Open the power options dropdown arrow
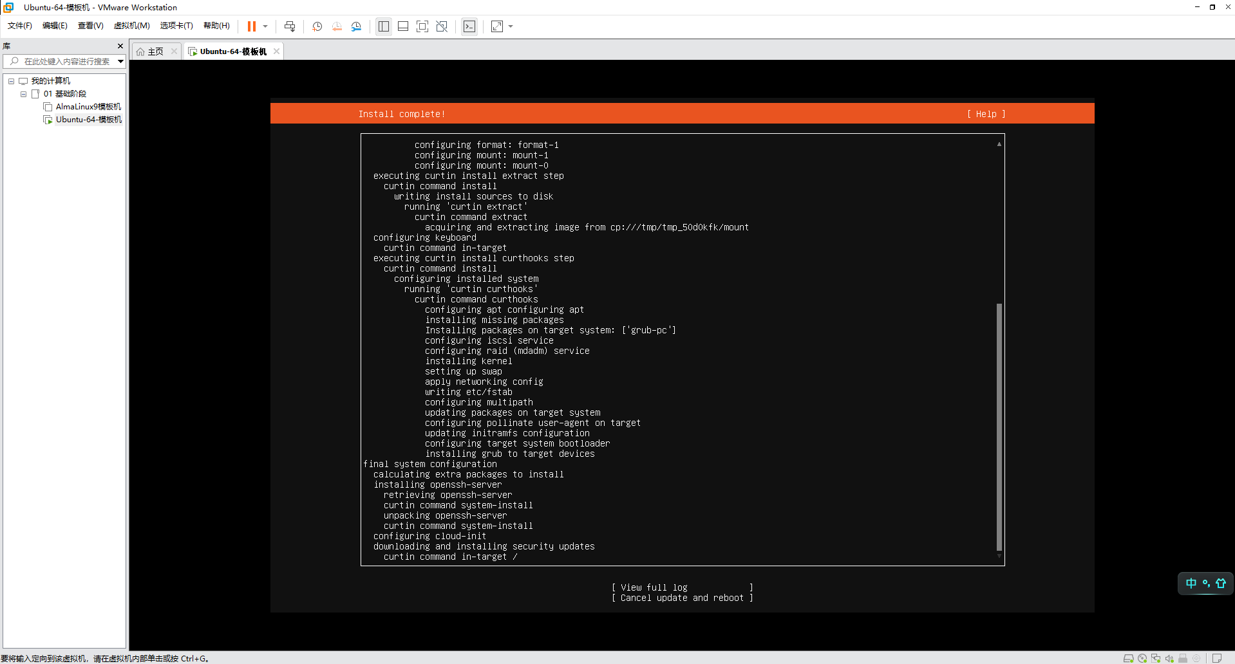The width and height of the screenshot is (1235, 664). (265, 26)
